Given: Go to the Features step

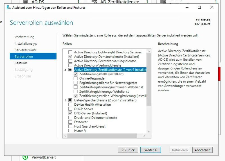Looking at the screenshot, I should [21, 63].
